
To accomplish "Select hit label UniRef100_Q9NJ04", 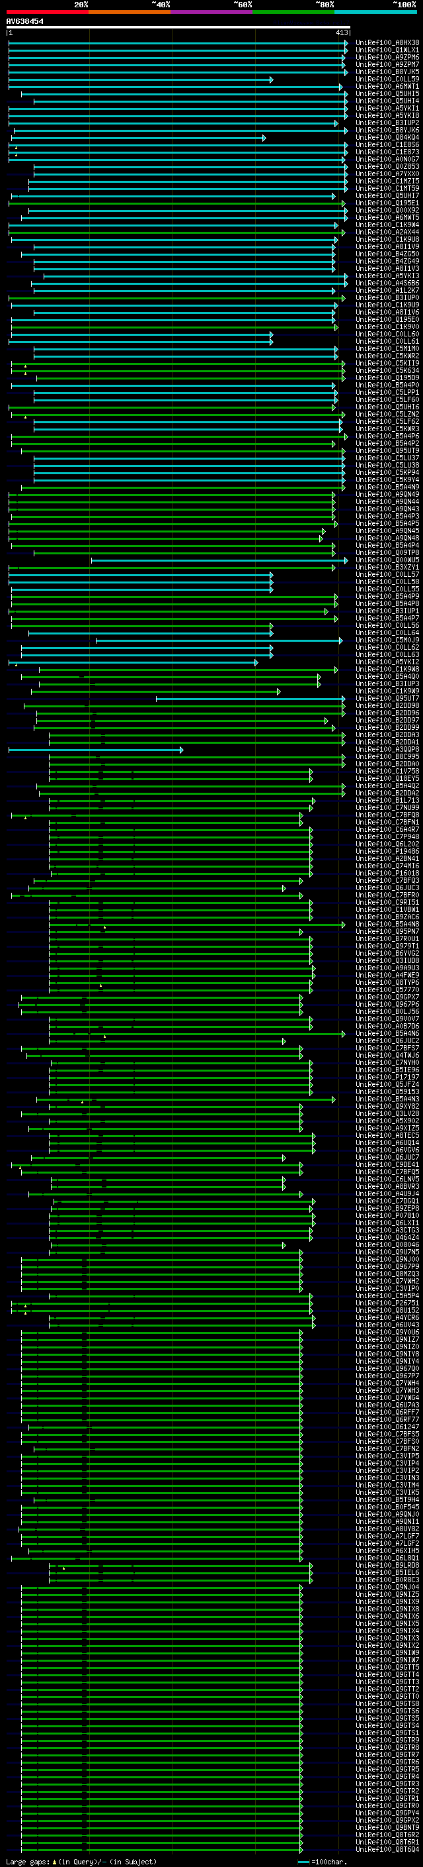I will click(387, 1588).
